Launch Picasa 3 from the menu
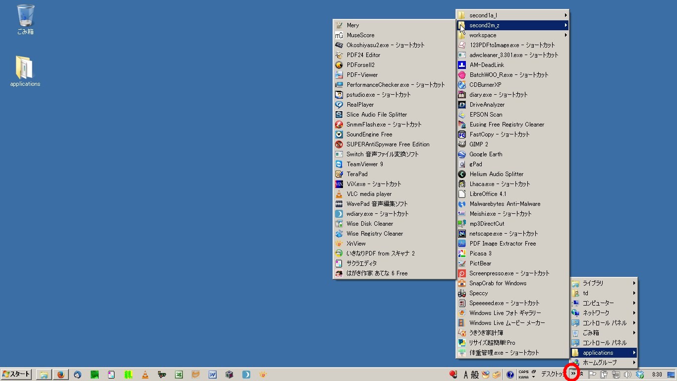 pos(512,254)
